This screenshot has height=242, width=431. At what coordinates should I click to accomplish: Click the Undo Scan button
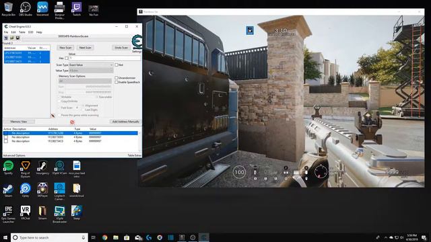121,48
